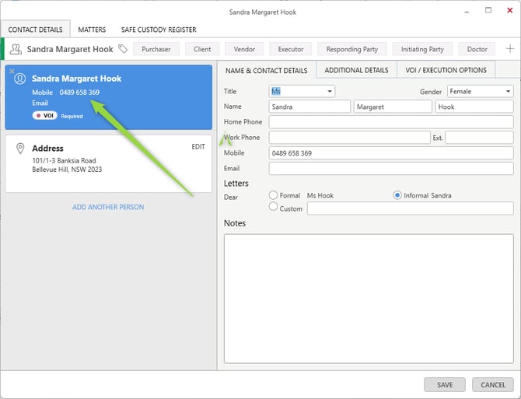Click Add Another Person link

pyautogui.click(x=108, y=207)
